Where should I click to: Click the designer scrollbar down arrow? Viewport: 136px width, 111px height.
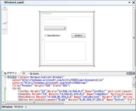coord(134,69)
